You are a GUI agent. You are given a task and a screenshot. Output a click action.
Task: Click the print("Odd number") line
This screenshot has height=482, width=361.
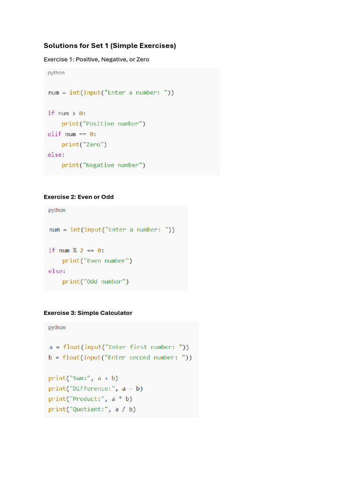(95, 281)
